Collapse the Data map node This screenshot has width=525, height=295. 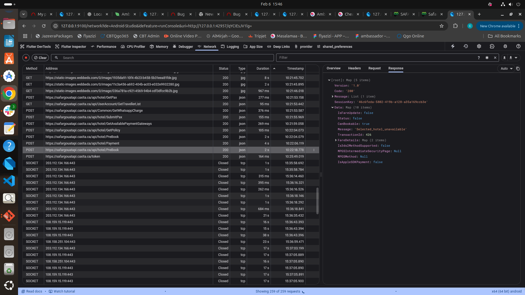332,107
